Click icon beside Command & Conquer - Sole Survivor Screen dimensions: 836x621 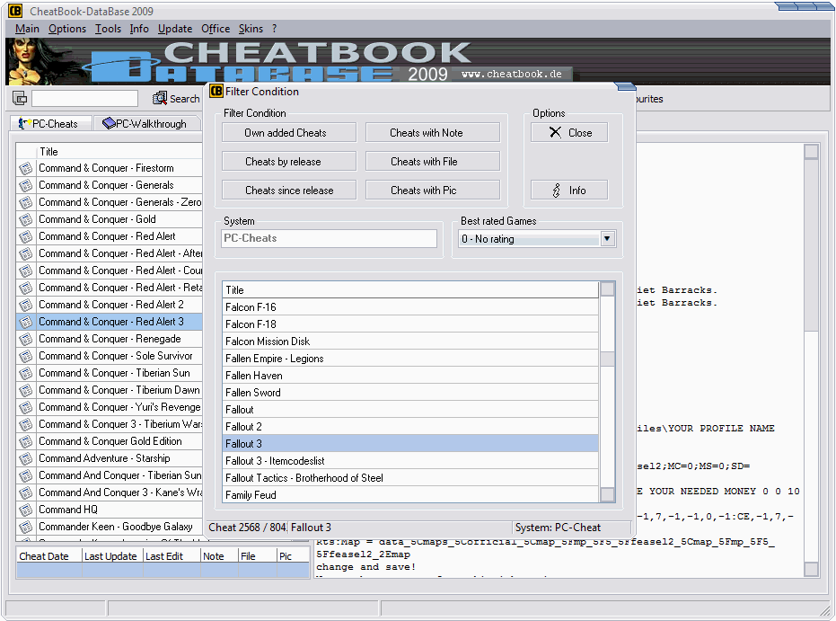click(25, 356)
